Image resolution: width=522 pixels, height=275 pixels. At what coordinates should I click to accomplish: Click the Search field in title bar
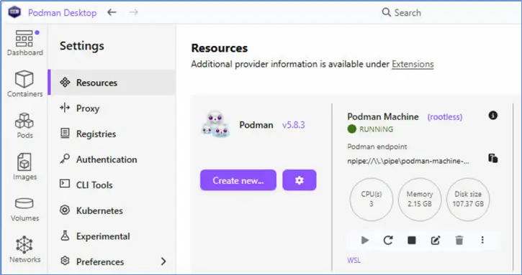pos(402,13)
